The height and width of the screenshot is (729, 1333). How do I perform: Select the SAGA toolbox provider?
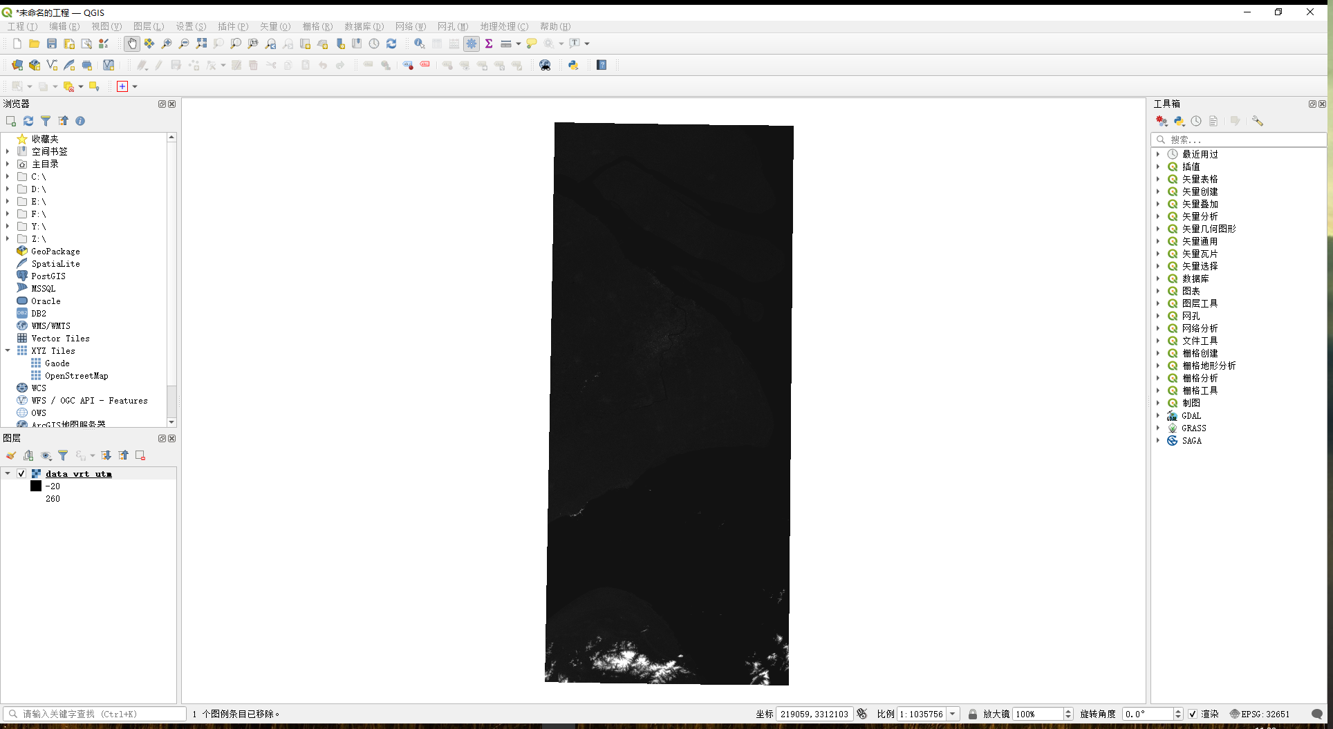(x=1191, y=440)
